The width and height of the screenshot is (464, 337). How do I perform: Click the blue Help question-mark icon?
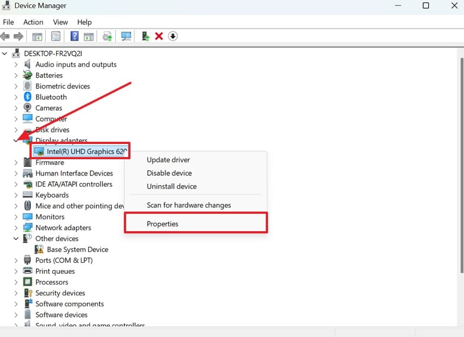[x=74, y=37]
